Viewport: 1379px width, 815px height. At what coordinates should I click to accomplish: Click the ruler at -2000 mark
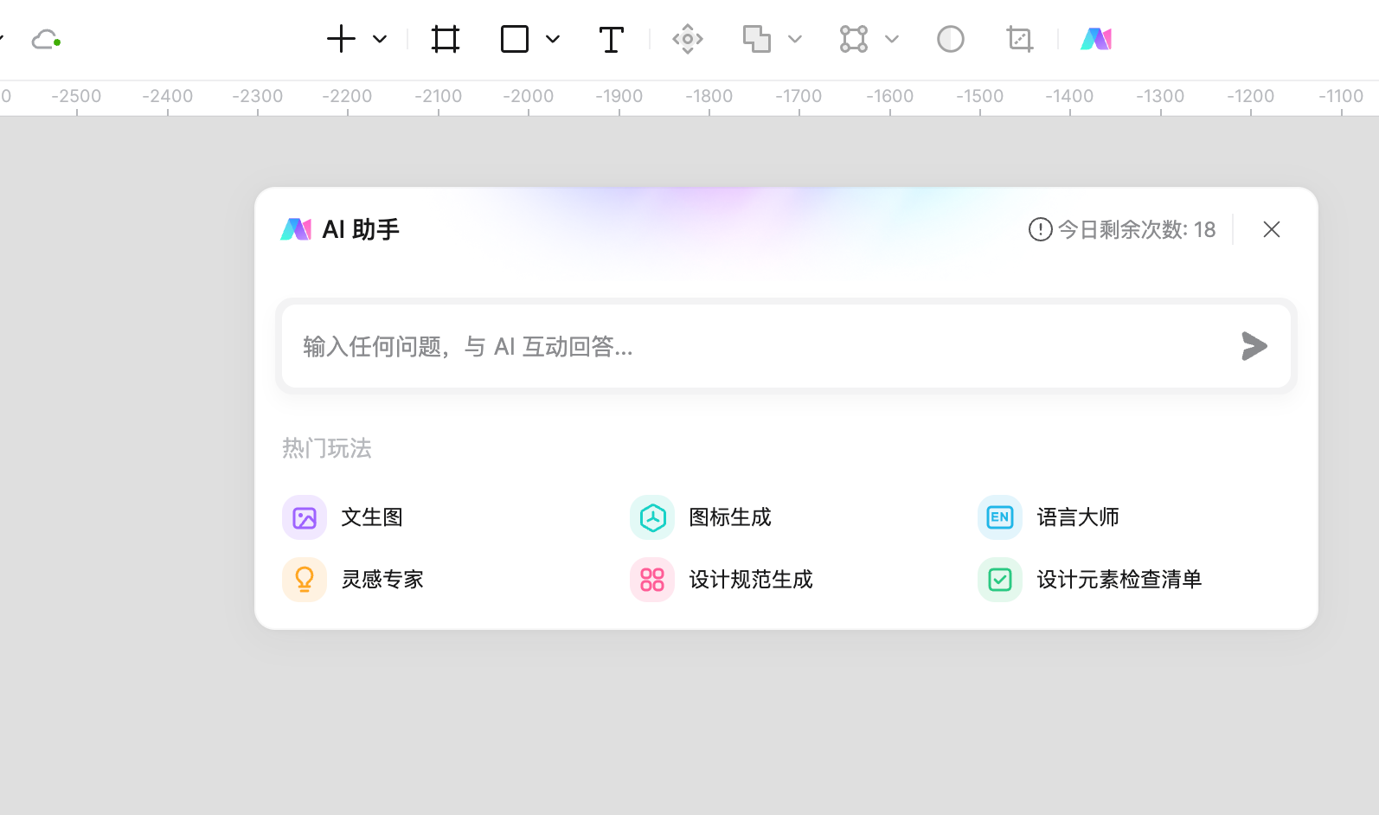(x=529, y=97)
